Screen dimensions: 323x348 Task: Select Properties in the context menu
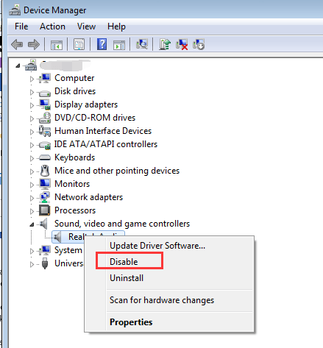(131, 322)
